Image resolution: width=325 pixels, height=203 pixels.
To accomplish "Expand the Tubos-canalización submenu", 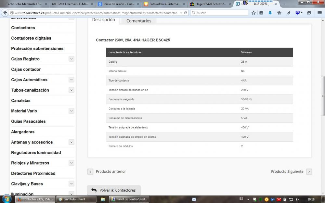I will click(71, 90).
